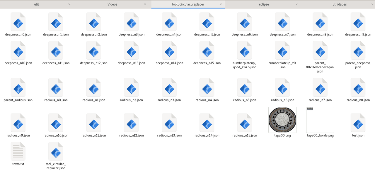Select deepness_n5.json file icon
Screen dimensions: 375x176
[x=207, y=22]
